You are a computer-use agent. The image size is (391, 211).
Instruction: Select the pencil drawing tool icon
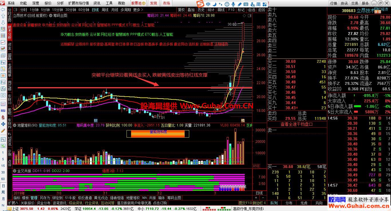3,131
